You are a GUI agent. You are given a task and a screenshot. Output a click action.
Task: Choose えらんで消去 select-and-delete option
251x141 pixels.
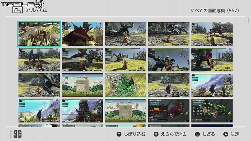point(174,134)
